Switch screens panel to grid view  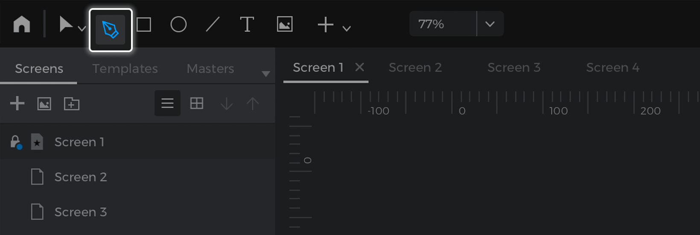(197, 103)
